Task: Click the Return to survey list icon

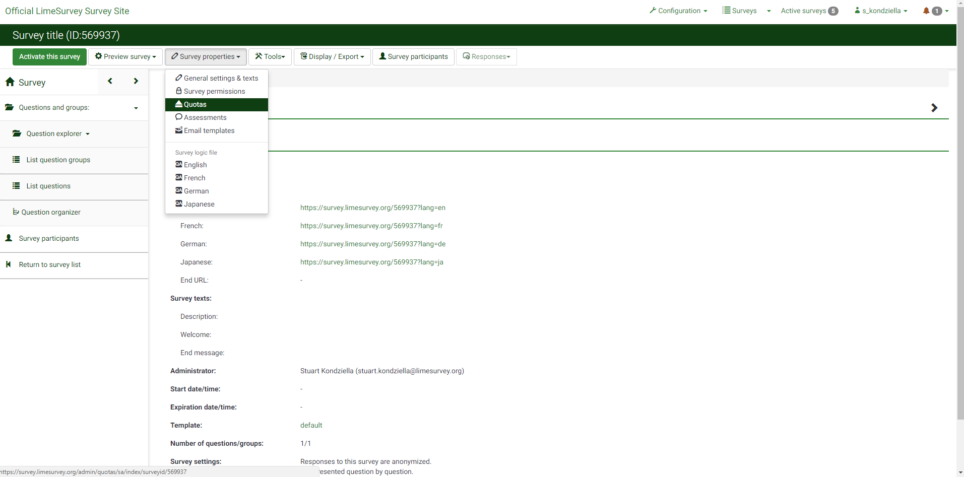Action: coord(9,264)
